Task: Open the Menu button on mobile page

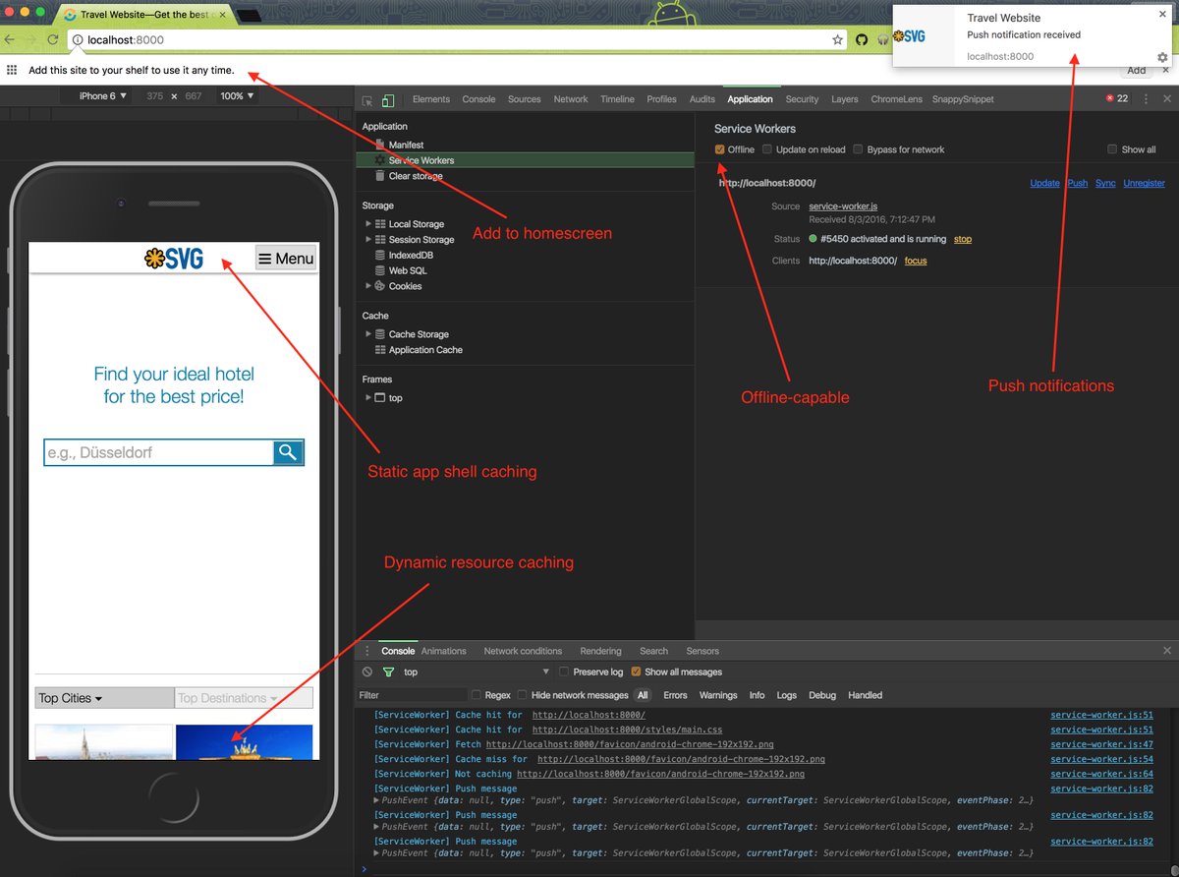Action: 286,259
